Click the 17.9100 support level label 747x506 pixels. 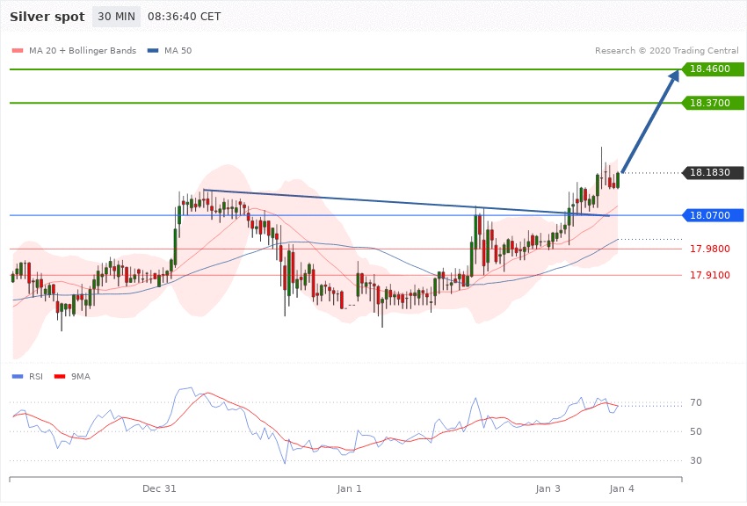[x=710, y=275]
